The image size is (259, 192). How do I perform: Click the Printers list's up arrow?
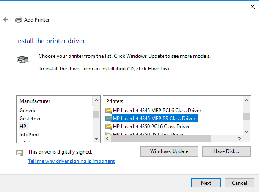(x=246, y=100)
